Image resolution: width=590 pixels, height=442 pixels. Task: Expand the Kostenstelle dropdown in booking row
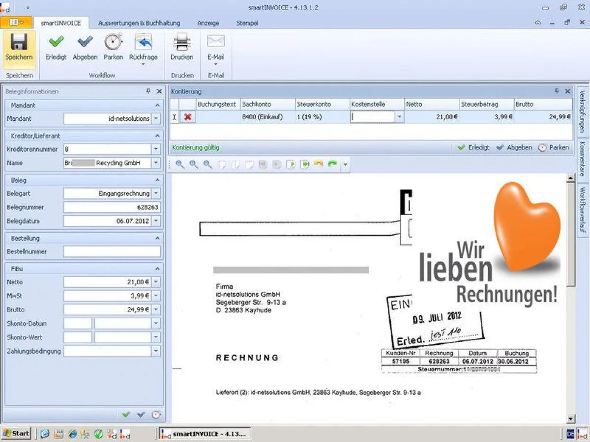[x=399, y=117]
